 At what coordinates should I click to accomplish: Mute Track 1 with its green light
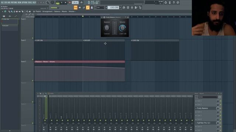[33, 38]
